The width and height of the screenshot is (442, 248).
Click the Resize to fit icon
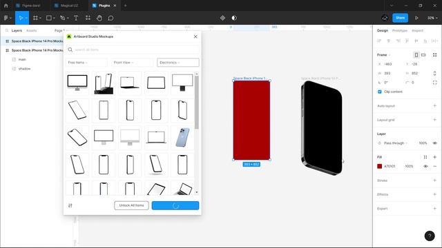tap(434, 55)
